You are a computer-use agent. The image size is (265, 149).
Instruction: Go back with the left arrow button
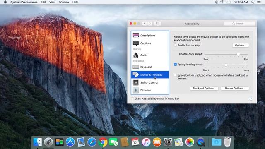(x=145, y=24)
